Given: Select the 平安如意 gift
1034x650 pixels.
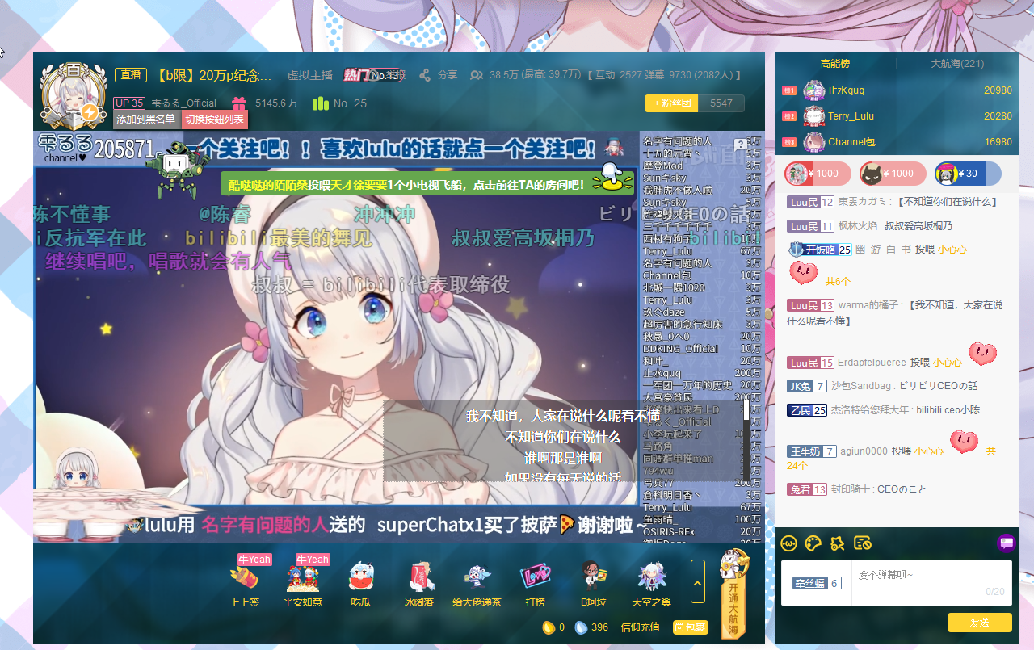Looking at the screenshot, I should click(302, 577).
